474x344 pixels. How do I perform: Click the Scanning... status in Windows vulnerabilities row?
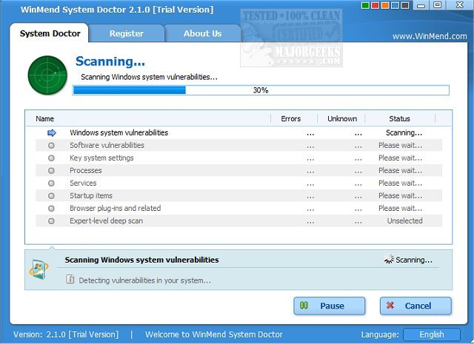point(404,133)
